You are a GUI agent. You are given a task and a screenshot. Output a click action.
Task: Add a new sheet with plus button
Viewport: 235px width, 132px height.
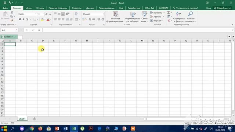pos(35,119)
